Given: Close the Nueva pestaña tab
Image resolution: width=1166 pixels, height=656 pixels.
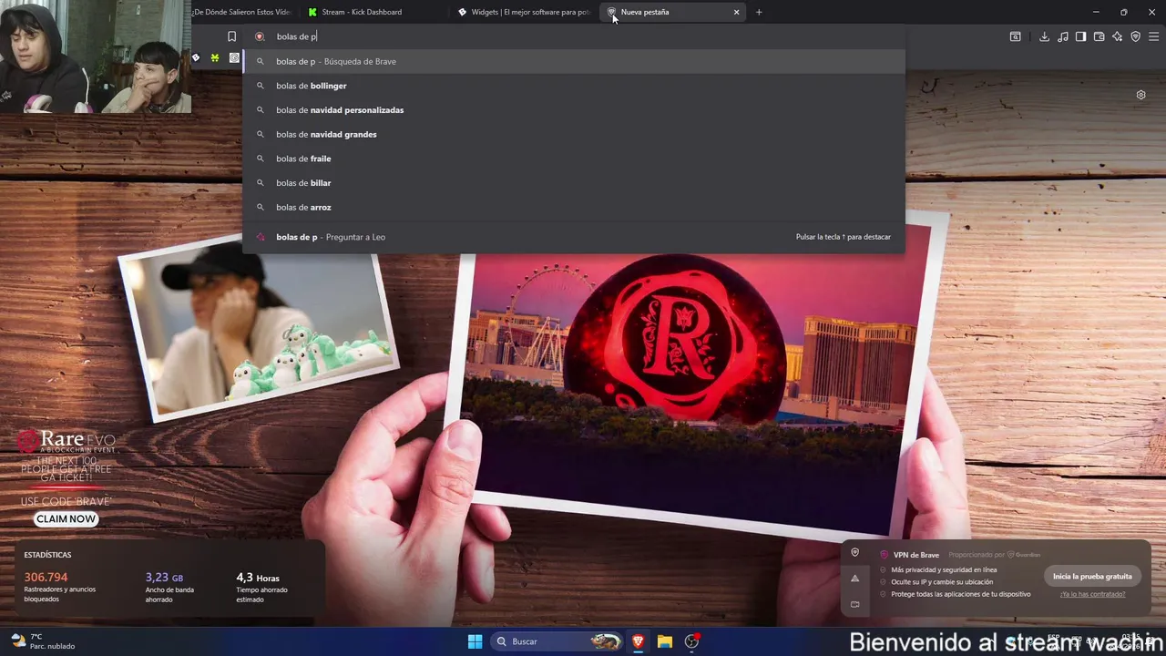Looking at the screenshot, I should pos(736,12).
